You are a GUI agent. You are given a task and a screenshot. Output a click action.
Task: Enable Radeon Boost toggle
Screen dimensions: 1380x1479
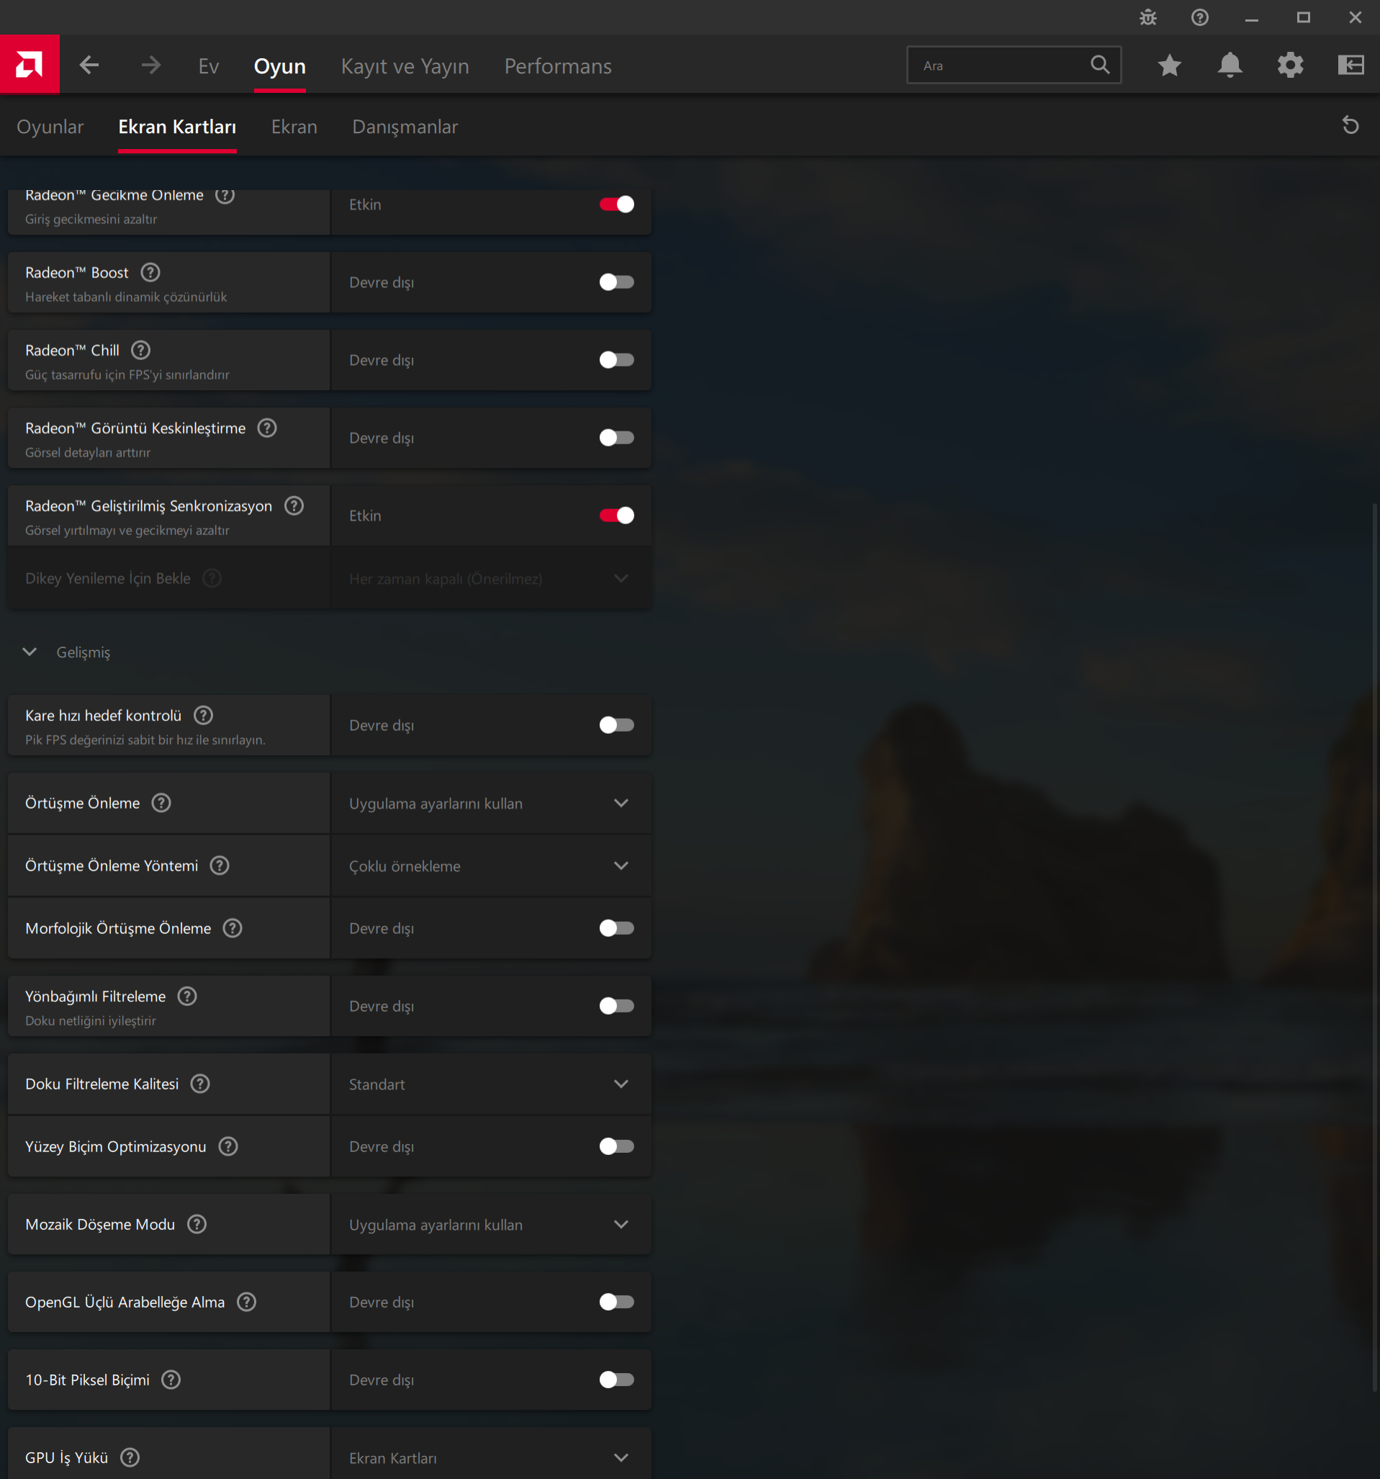(x=617, y=282)
